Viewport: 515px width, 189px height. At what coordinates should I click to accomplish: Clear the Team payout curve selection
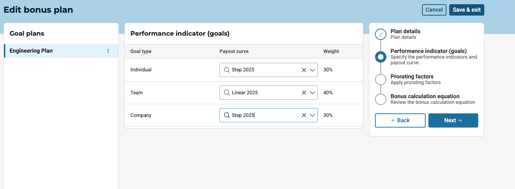304,93
